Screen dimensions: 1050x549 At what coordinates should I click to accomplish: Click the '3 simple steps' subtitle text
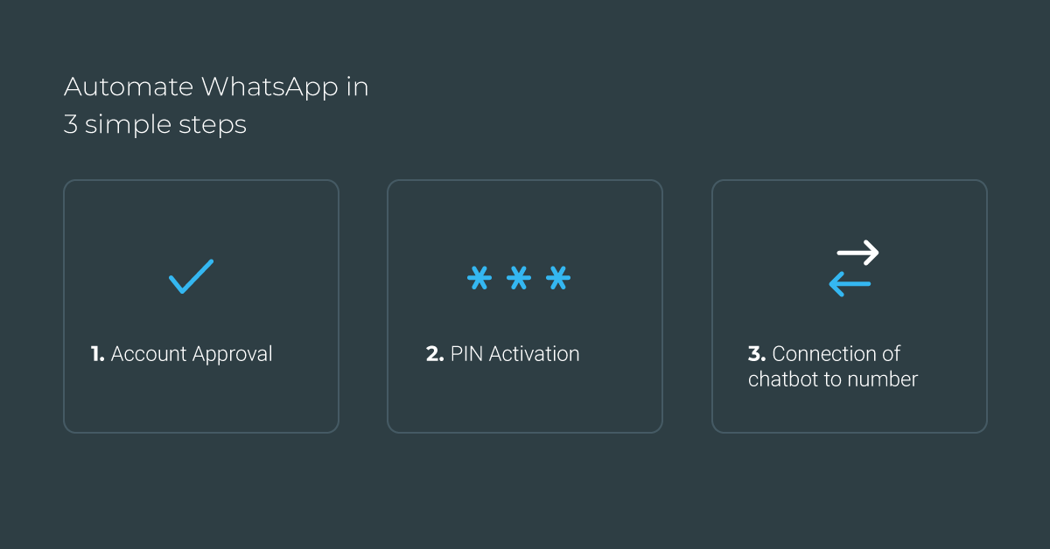click(x=155, y=124)
